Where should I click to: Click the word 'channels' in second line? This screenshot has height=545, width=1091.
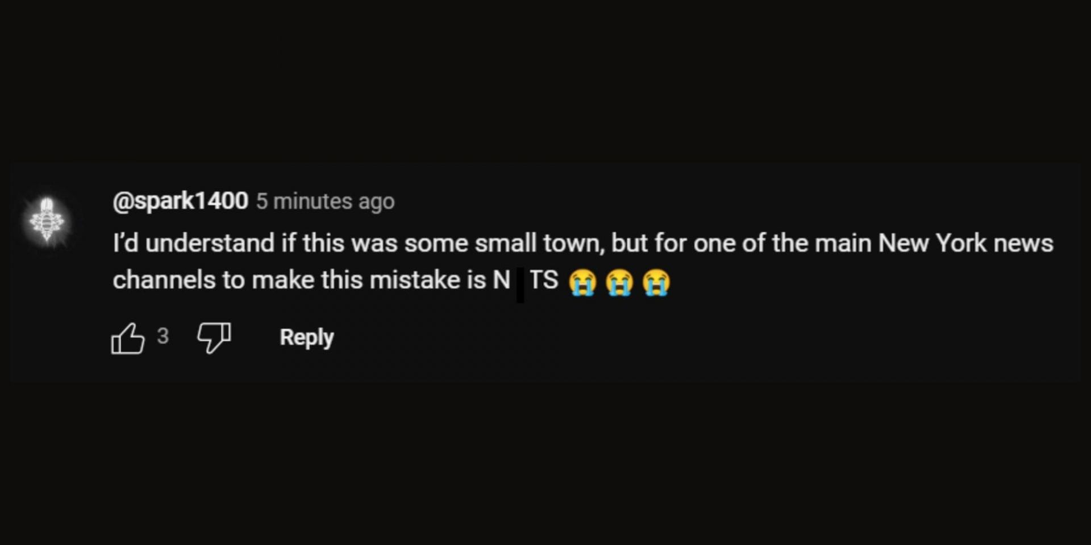pyautogui.click(x=164, y=280)
